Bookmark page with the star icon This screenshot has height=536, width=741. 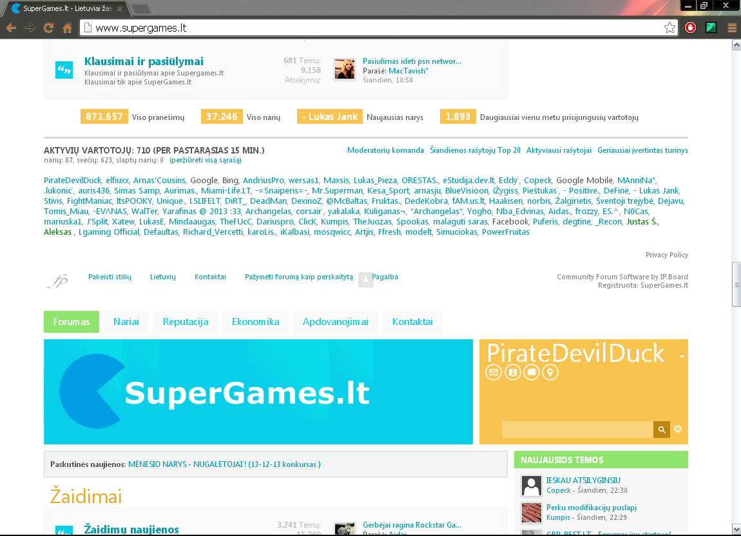(669, 28)
